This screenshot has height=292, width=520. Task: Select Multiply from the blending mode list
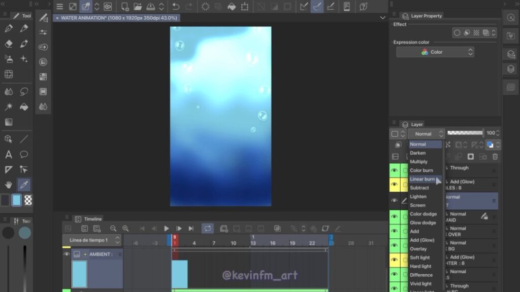(418, 162)
